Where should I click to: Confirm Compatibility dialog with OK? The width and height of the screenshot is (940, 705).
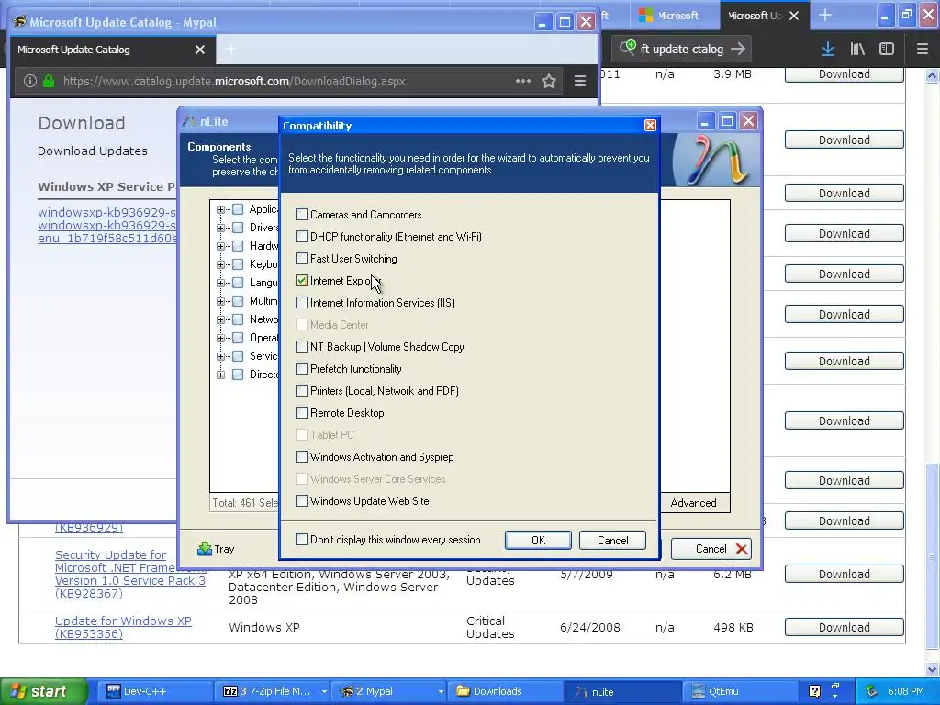pyautogui.click(x=538, y=540)
